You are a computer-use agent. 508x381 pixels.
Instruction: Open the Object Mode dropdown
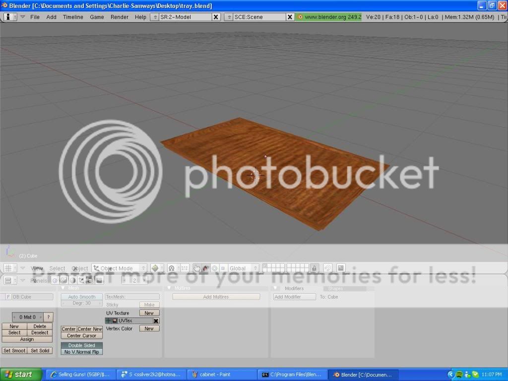click(119, 268)
